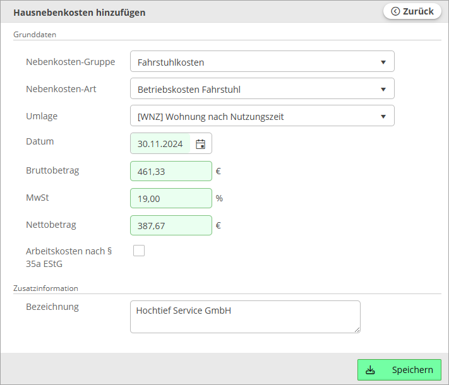This screenshot has height=385, width=449.
Task: Select the MwSt field with 19,00
Action: tap(171, 198)
